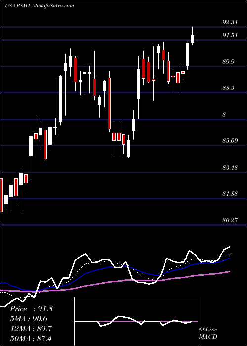Select the 89.9 price level label
Screen dimensions: 247x346
228,61
